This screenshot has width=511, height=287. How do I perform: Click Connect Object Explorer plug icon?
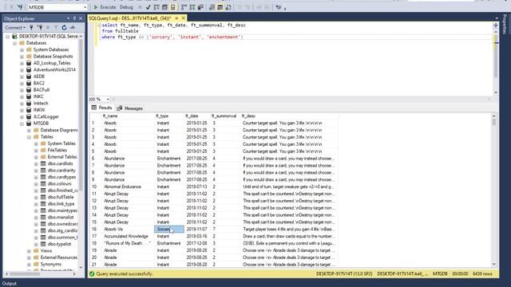[32, 28]
